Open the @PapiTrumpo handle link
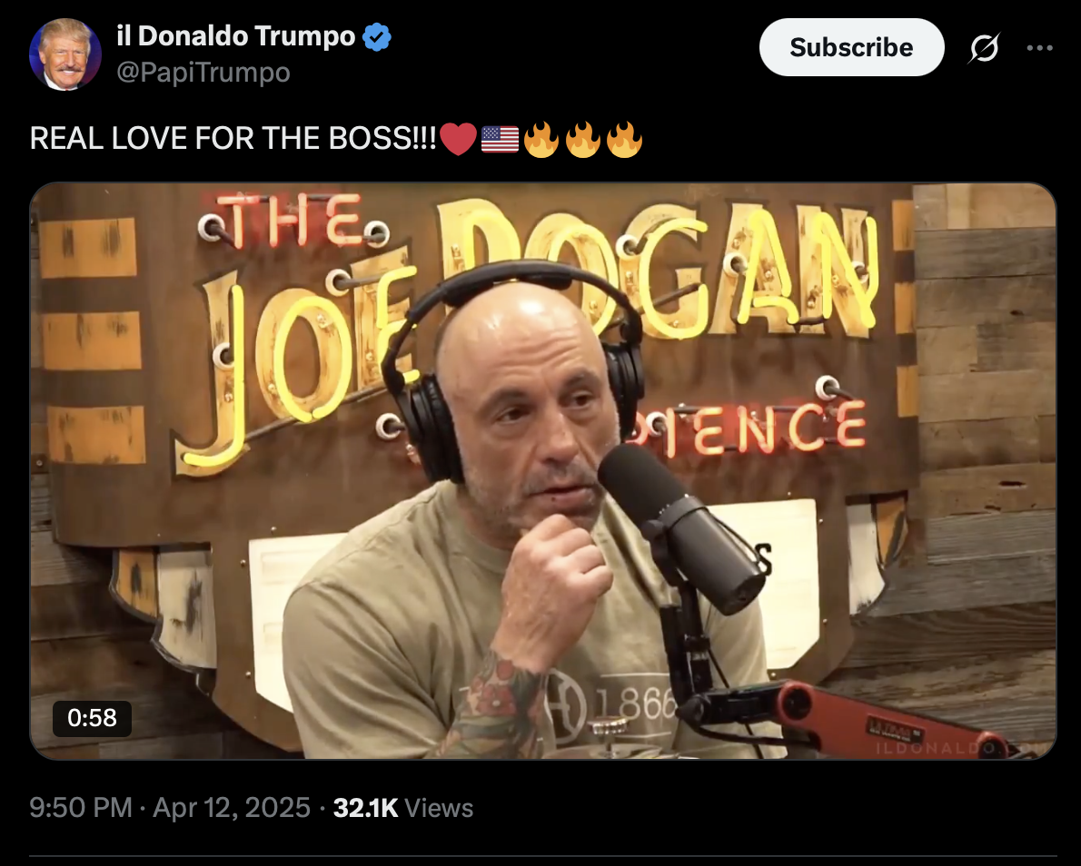 coord(203,73)
